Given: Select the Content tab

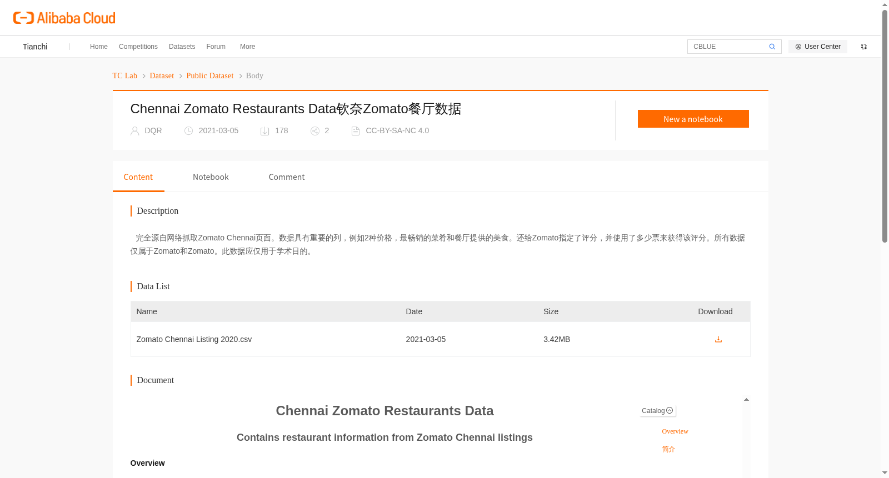Looking at the screenshot, I should 138,177.
